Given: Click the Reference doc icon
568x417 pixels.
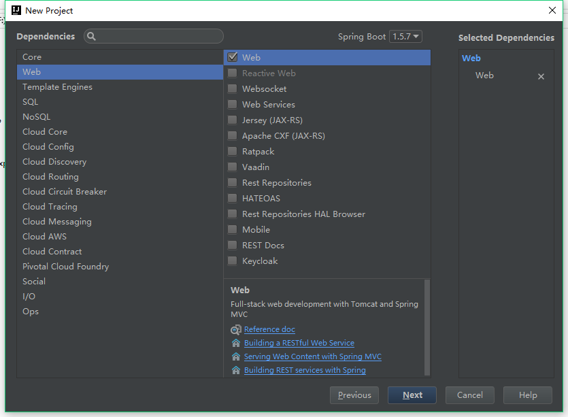Looking at the screenshot, I should click(x=235, y=329).
